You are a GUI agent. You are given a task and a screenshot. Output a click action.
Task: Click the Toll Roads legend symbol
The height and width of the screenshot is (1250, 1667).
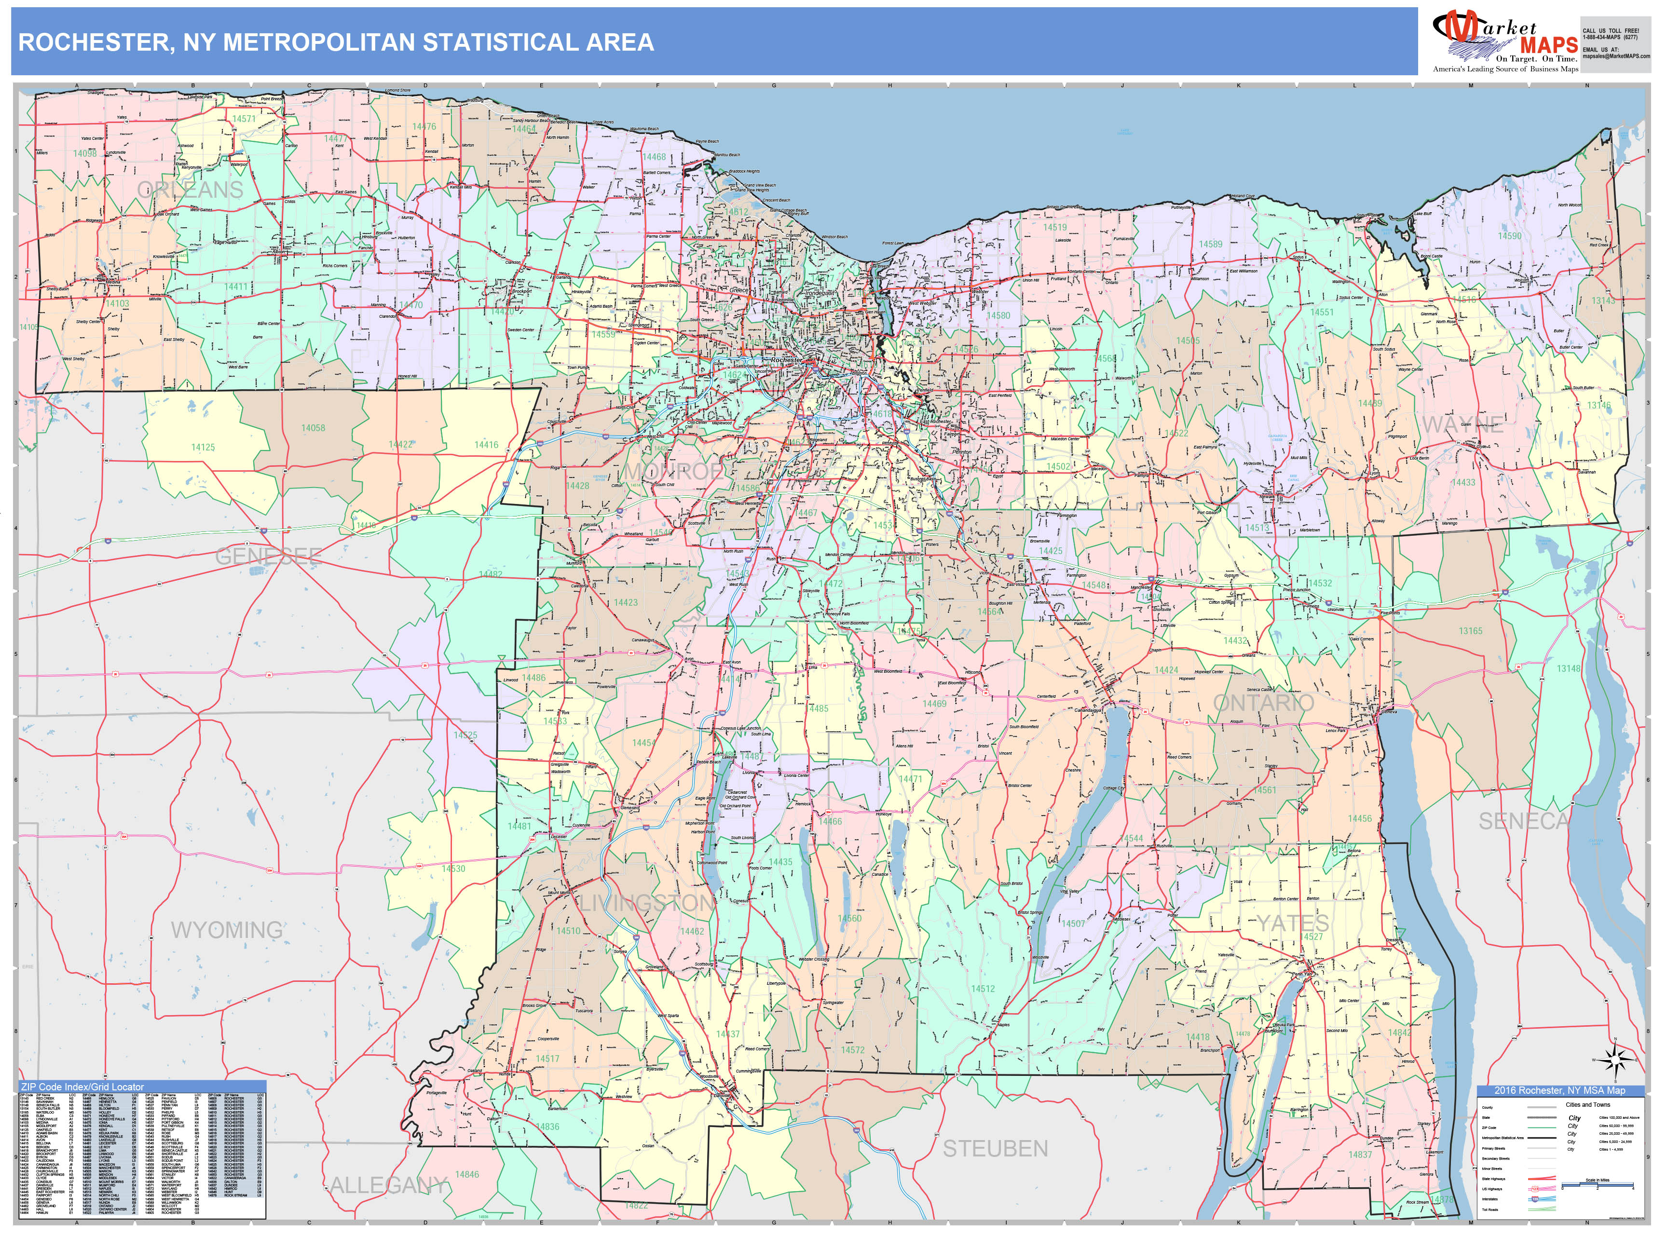tap(1542, 1209)
